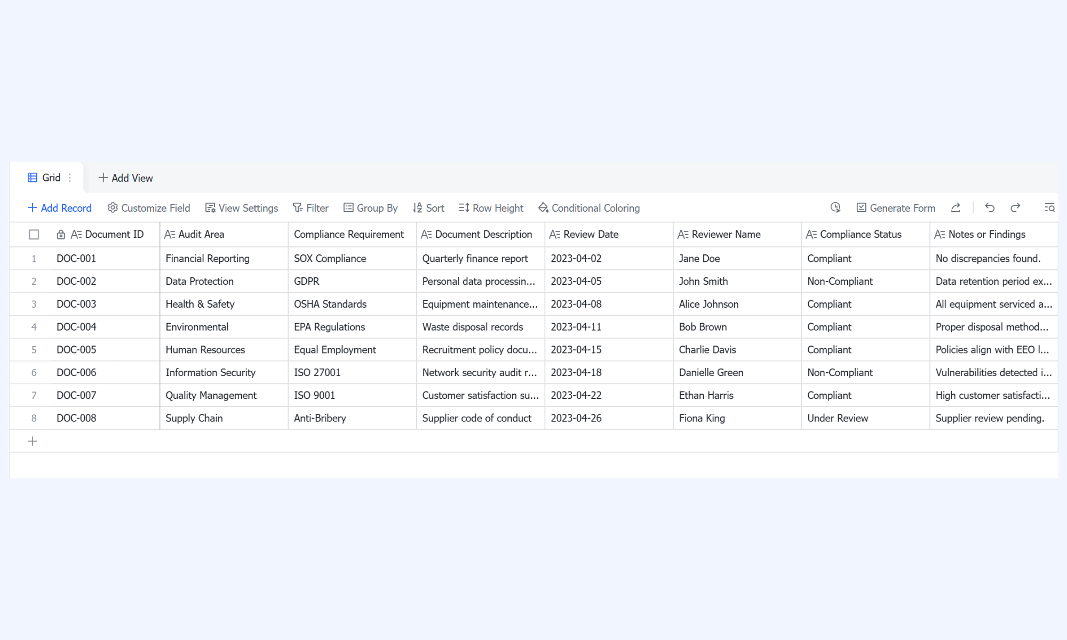Select the Review Date column header
Viewport: 1067px width, 640px height.
609,234
